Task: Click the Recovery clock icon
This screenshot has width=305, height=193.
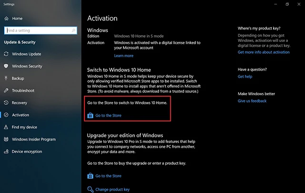Action: (x=6, y=102)
